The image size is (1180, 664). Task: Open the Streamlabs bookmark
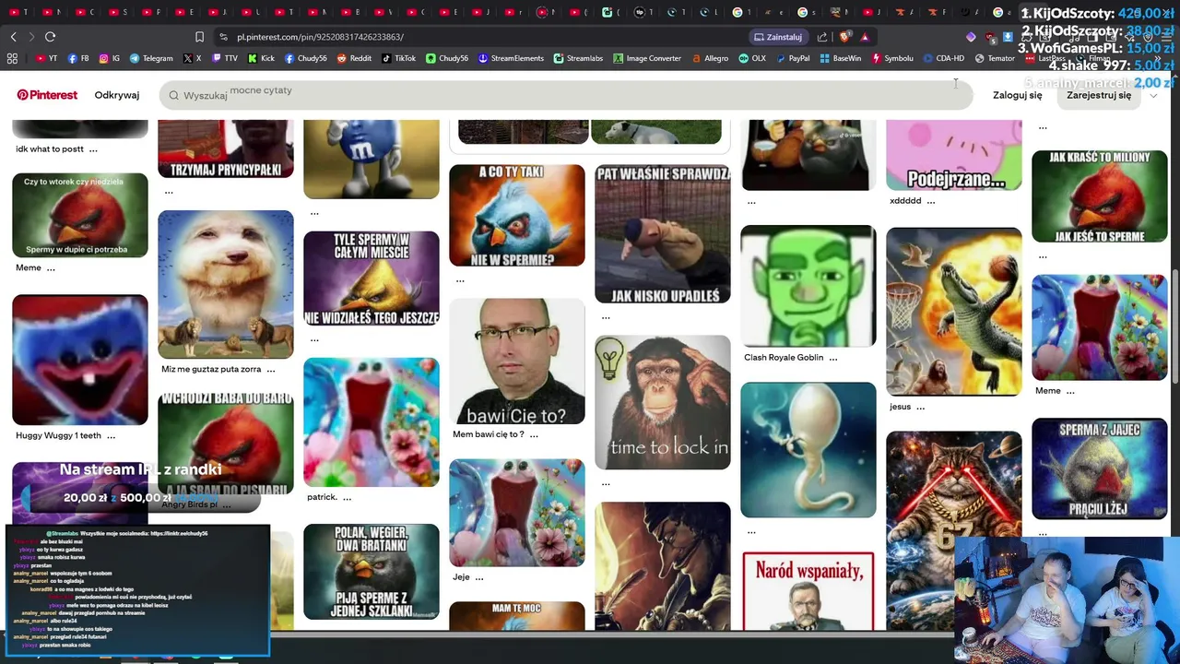578,58
